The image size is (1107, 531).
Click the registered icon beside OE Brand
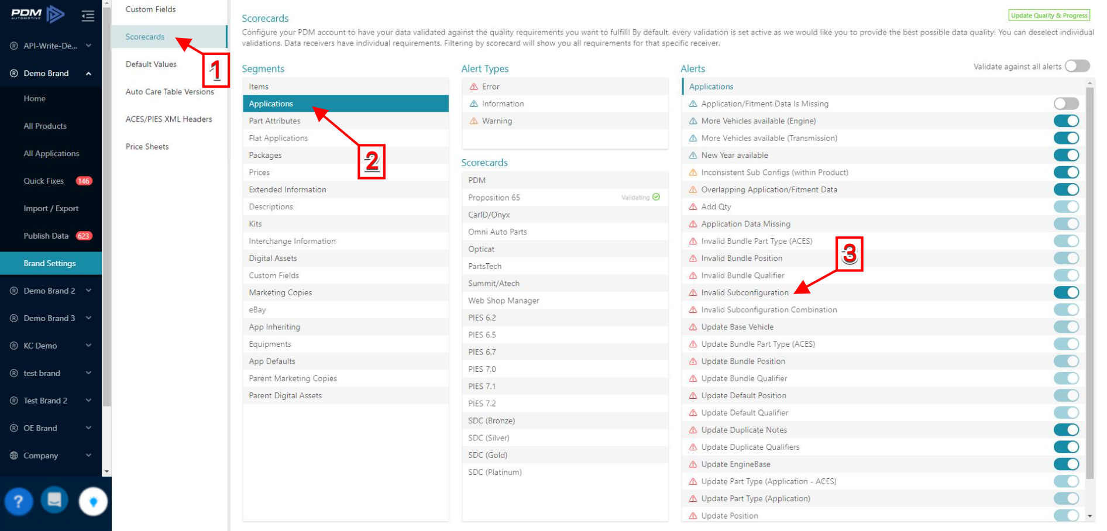coord(14,428)
